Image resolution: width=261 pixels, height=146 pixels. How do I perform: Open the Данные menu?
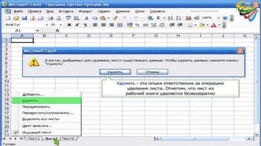click(123, 11)
